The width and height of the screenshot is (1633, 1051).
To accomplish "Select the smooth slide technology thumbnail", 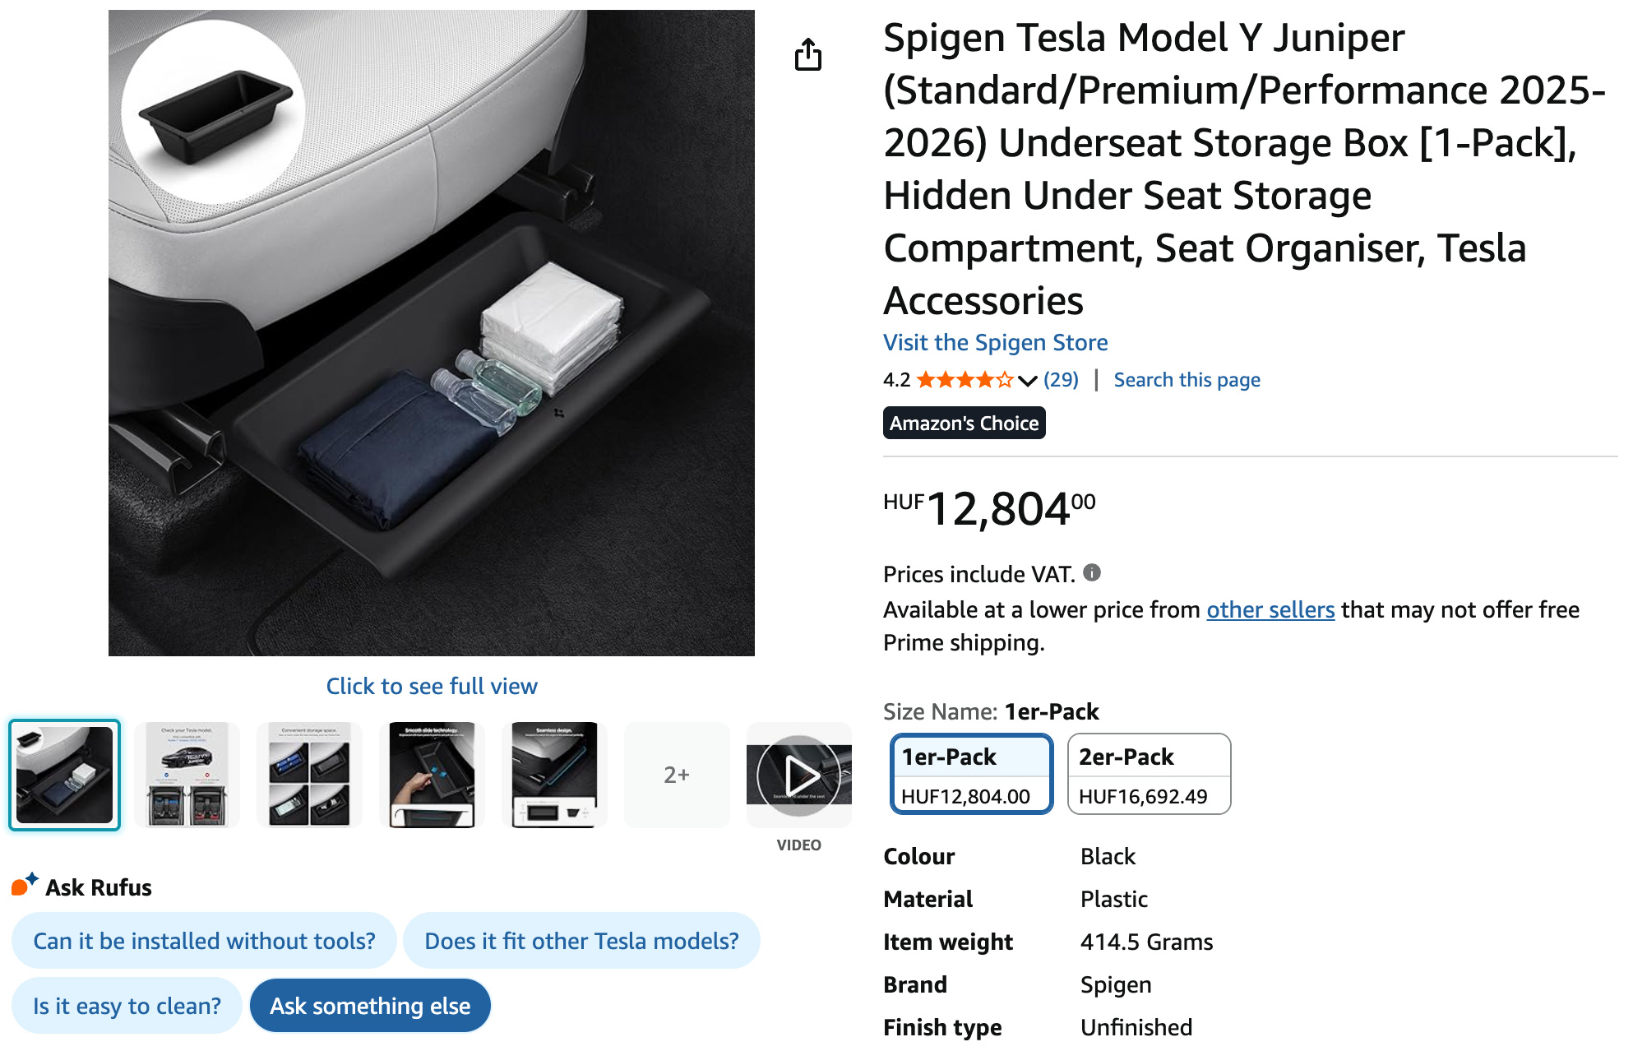I will tap(432, 775).
